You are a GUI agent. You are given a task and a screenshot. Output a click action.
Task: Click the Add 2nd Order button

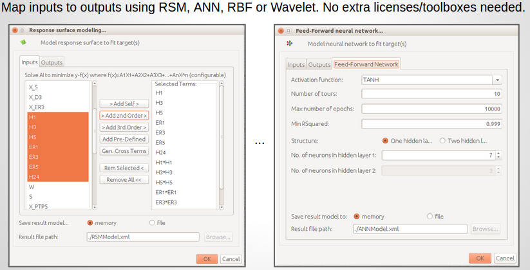124,116
